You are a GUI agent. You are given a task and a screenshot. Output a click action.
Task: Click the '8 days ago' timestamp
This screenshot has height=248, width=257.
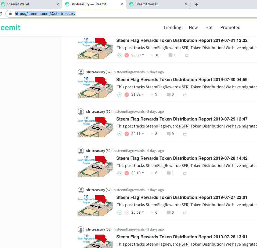(155, 229)
